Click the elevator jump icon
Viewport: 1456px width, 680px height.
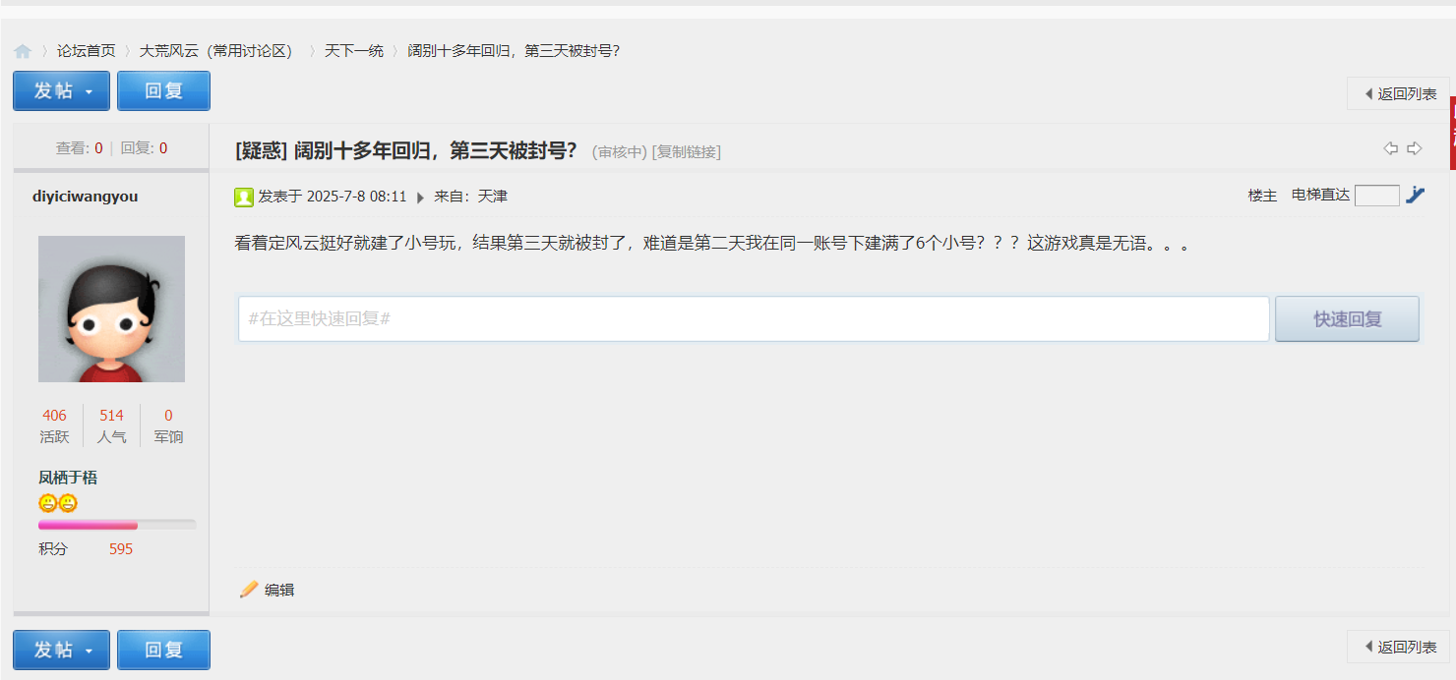(1415, 195)
